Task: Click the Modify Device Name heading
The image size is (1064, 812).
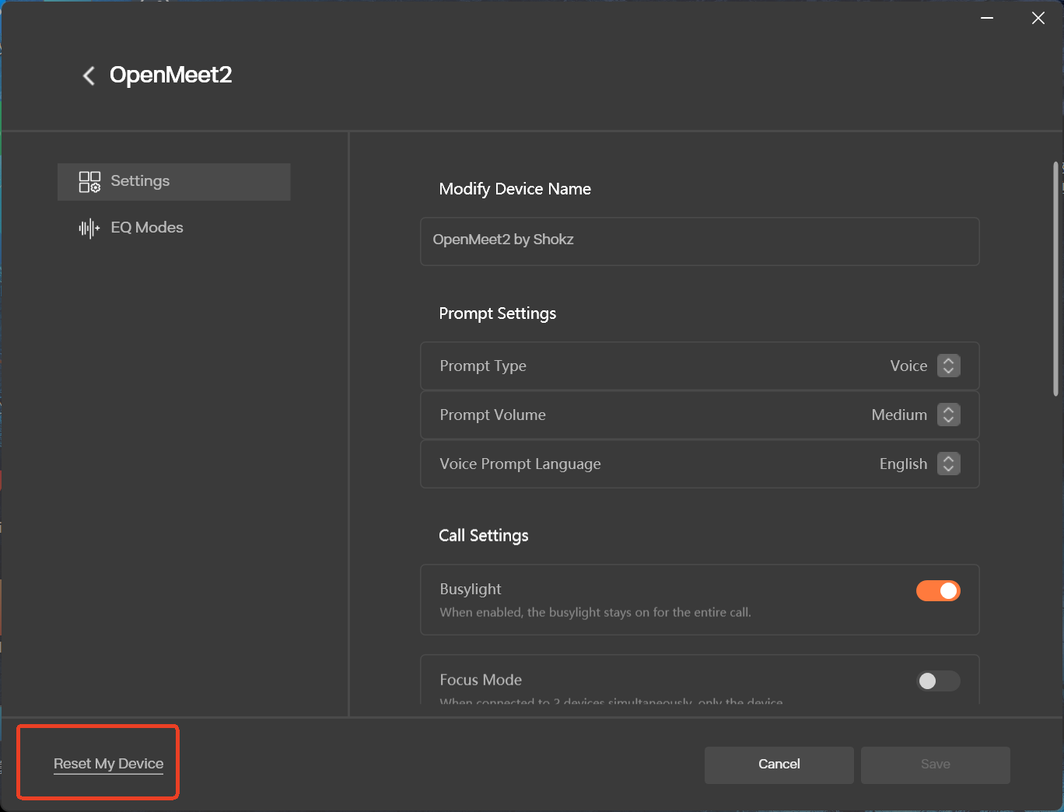Action: pyautogui.click(x=515, y=189)
